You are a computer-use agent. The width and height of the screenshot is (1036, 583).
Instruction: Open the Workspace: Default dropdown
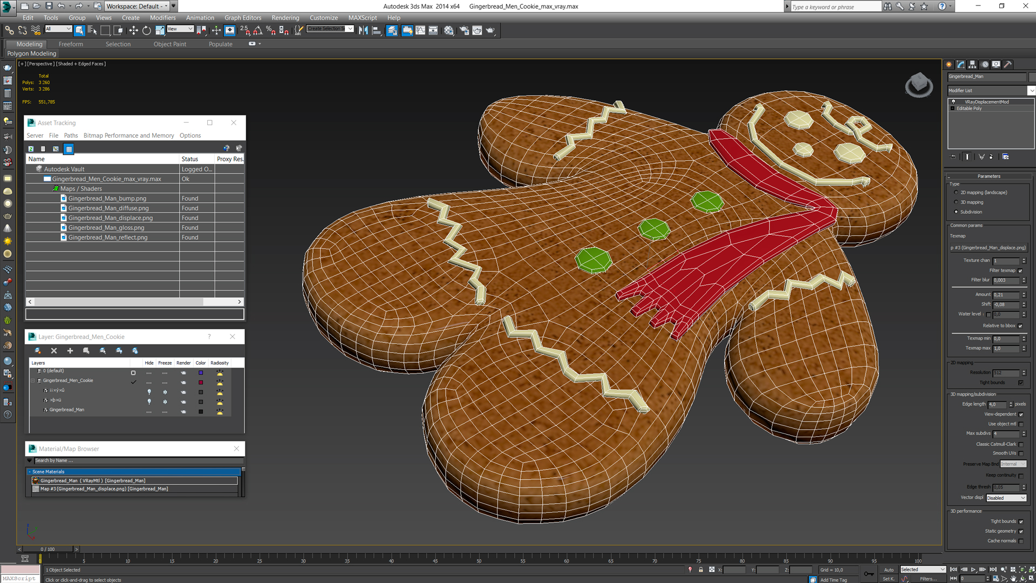click(137, 6)
